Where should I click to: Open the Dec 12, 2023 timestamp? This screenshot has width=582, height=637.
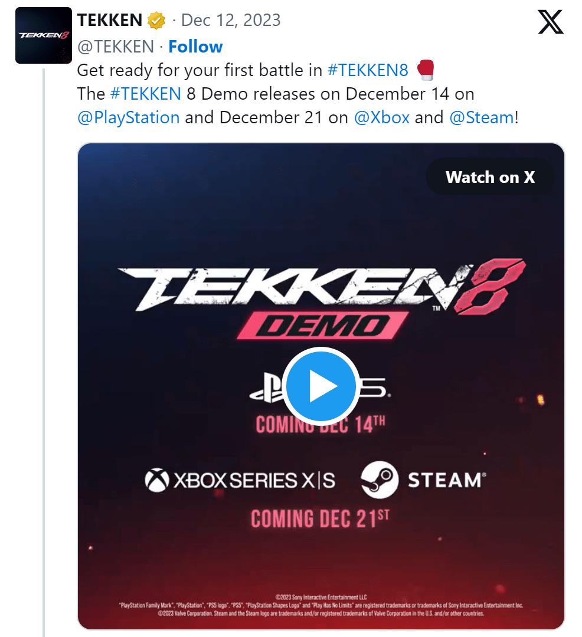click(231, 20)
